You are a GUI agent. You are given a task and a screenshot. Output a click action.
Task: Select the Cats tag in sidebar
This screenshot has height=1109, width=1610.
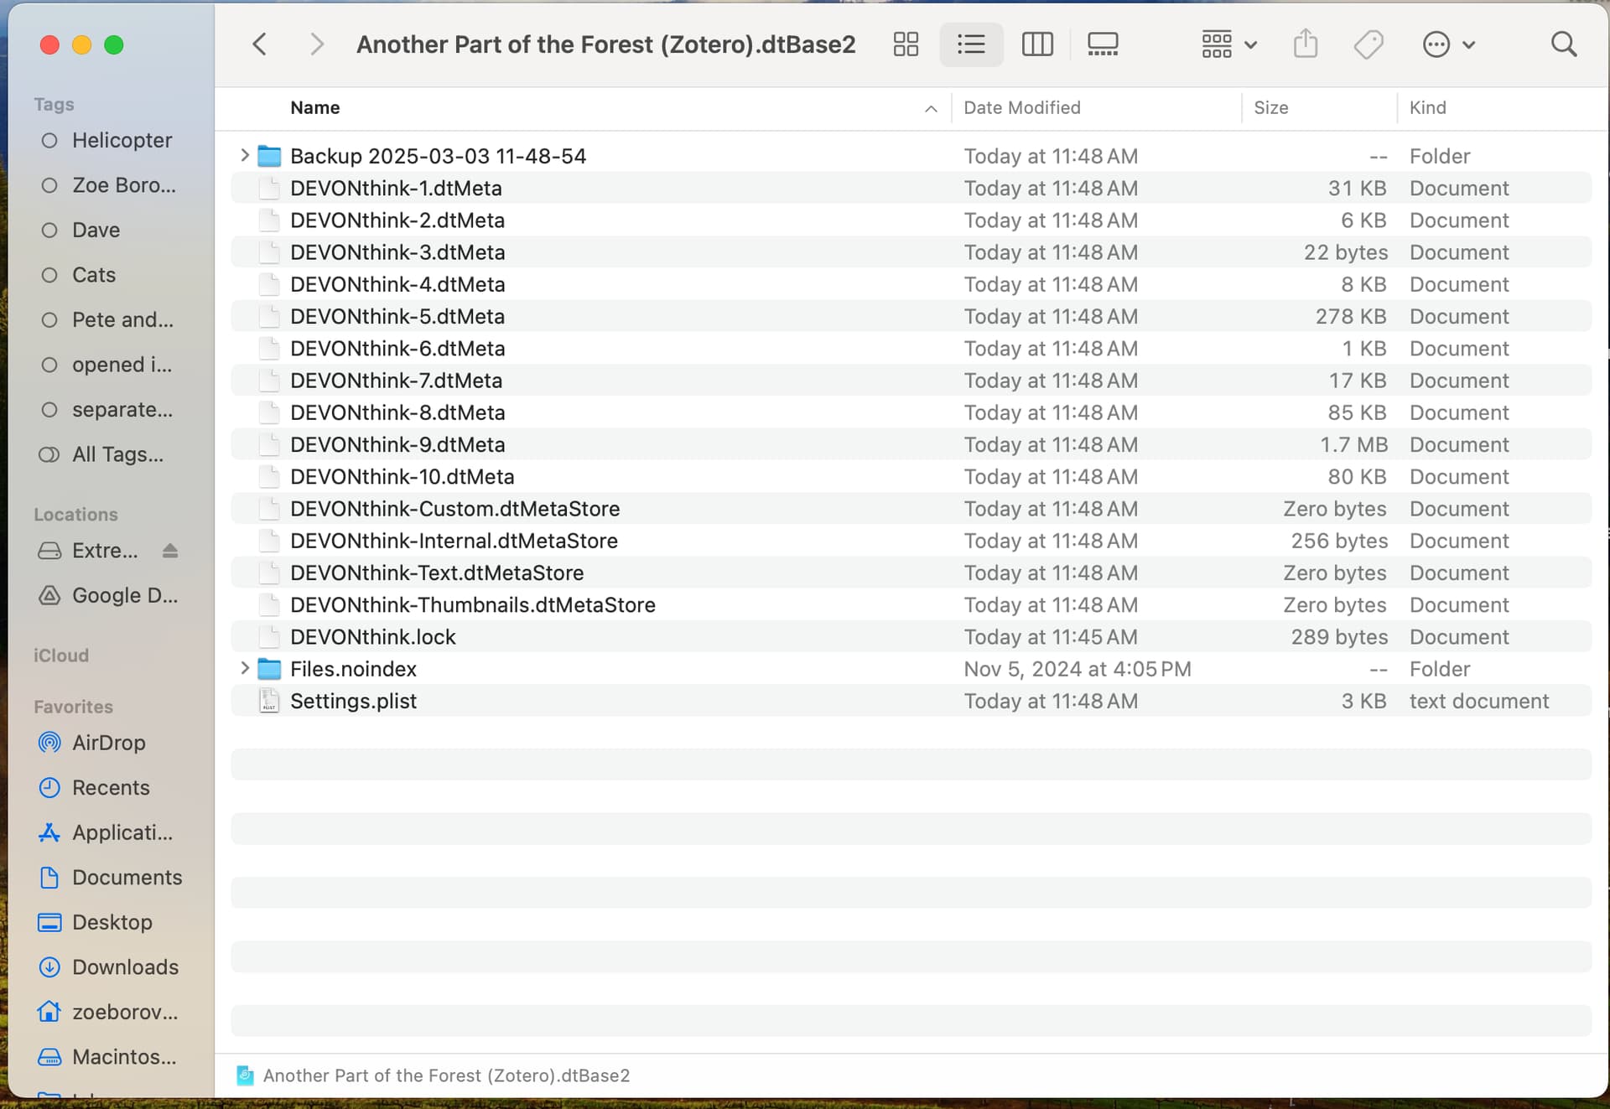tap(93, 275)
